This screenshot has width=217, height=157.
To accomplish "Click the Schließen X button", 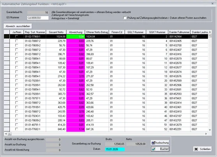I will click(202, 149).
